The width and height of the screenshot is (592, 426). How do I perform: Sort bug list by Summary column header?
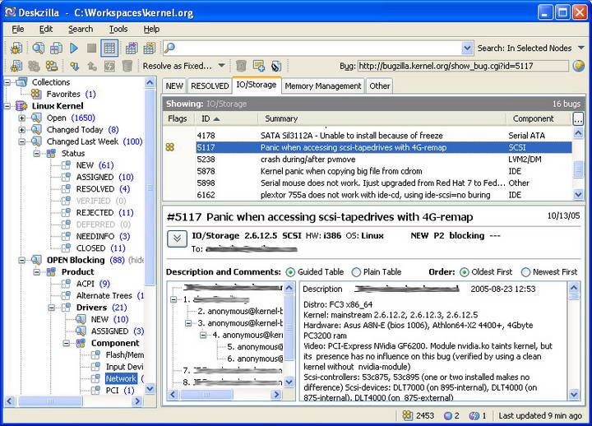(x=282, y=119)
